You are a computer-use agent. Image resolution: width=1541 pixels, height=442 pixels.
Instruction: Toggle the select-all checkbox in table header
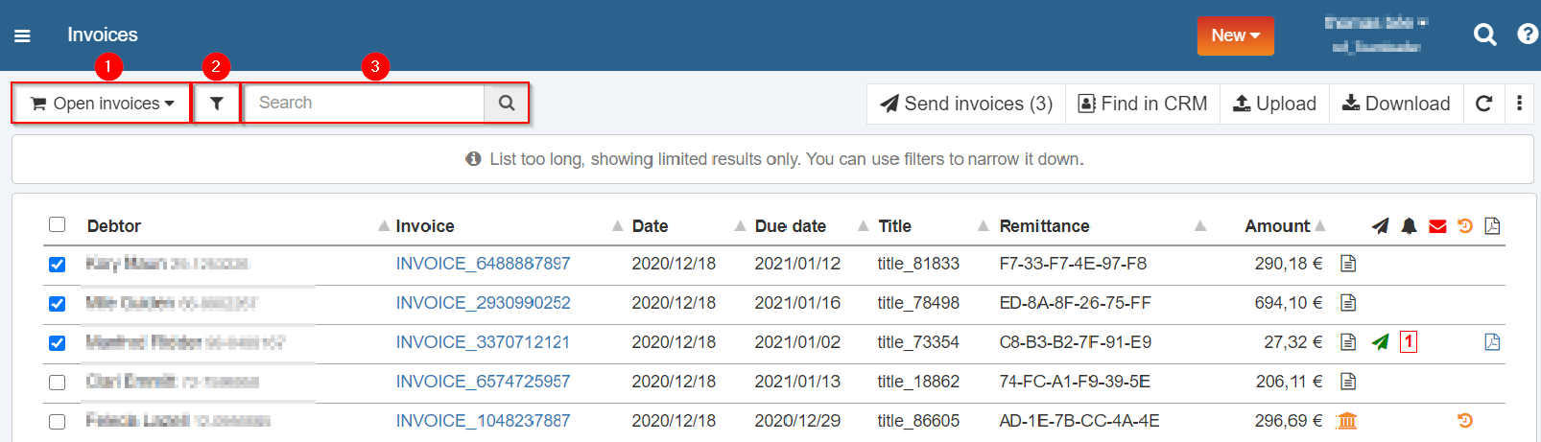point(58,224)
